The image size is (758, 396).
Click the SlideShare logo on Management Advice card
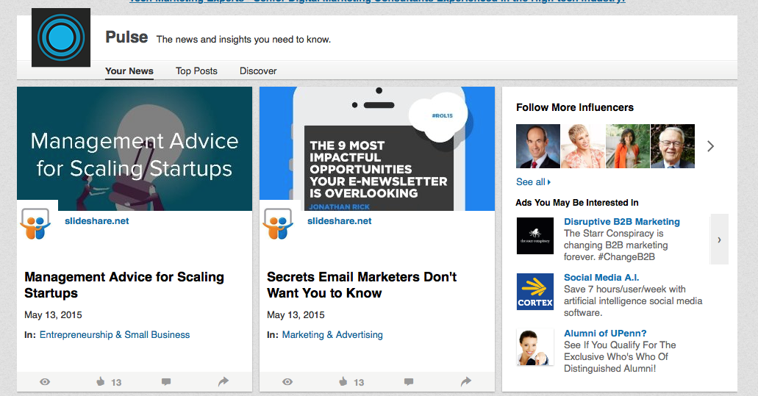(36, 223)
